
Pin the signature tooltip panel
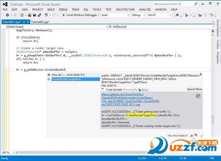[201, 74]
